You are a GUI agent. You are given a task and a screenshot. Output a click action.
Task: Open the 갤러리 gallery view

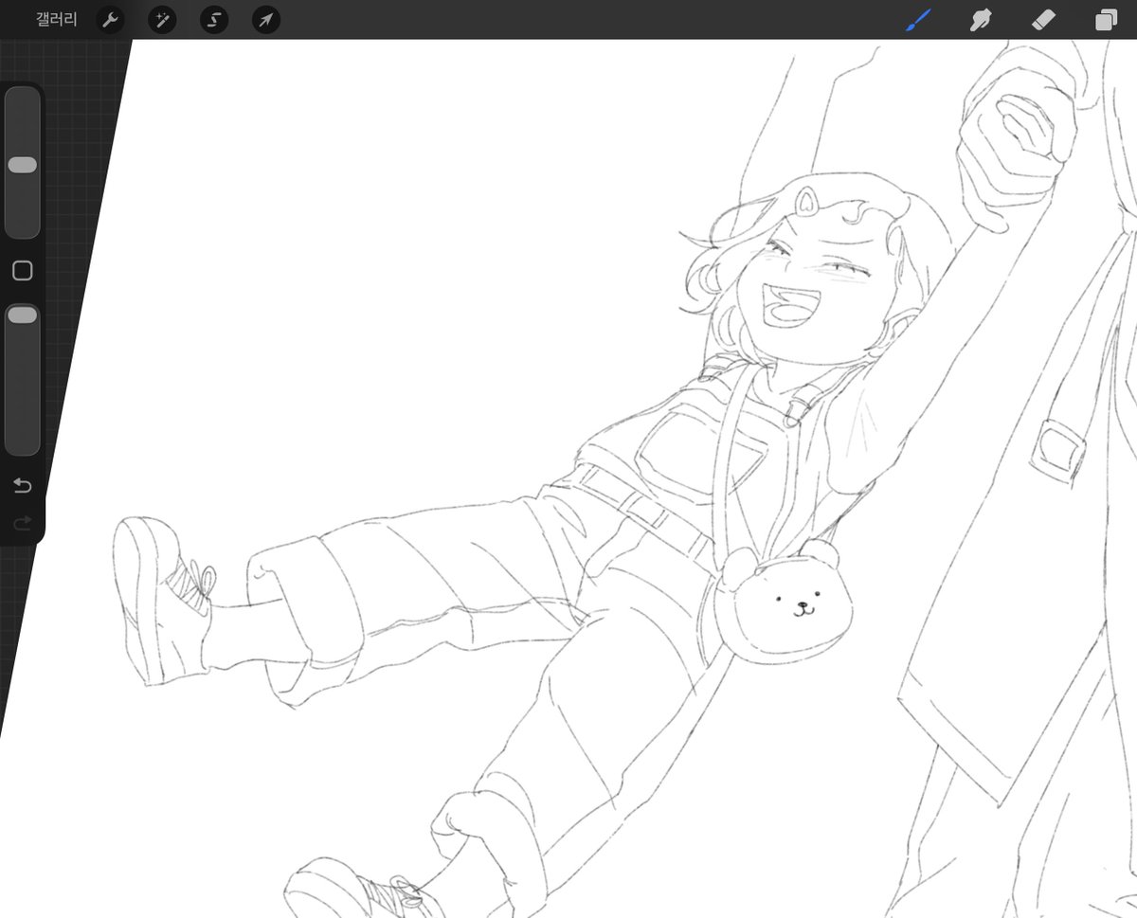click(57, 20)
